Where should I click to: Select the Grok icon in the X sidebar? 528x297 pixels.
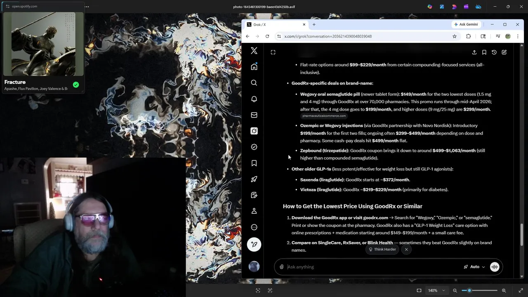click(x=254, y=131)
